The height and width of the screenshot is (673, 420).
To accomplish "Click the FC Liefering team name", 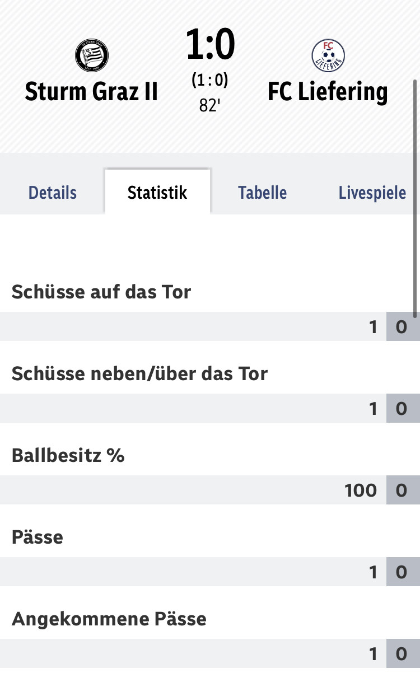I will click(x=328, y=92).
